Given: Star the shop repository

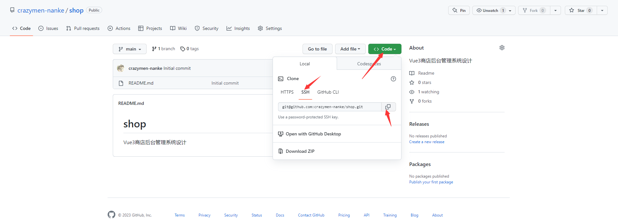Looking at the screenshot, I should [581, 10].
